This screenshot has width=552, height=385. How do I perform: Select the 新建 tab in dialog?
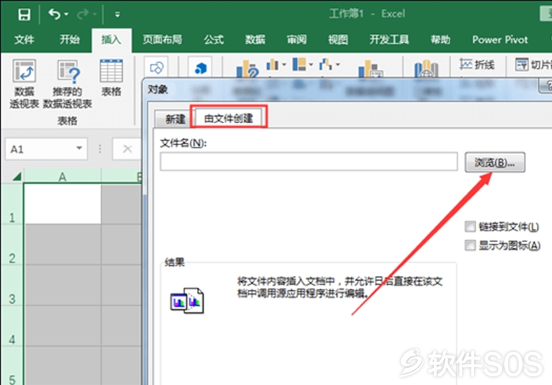click(x=175, y=119)
